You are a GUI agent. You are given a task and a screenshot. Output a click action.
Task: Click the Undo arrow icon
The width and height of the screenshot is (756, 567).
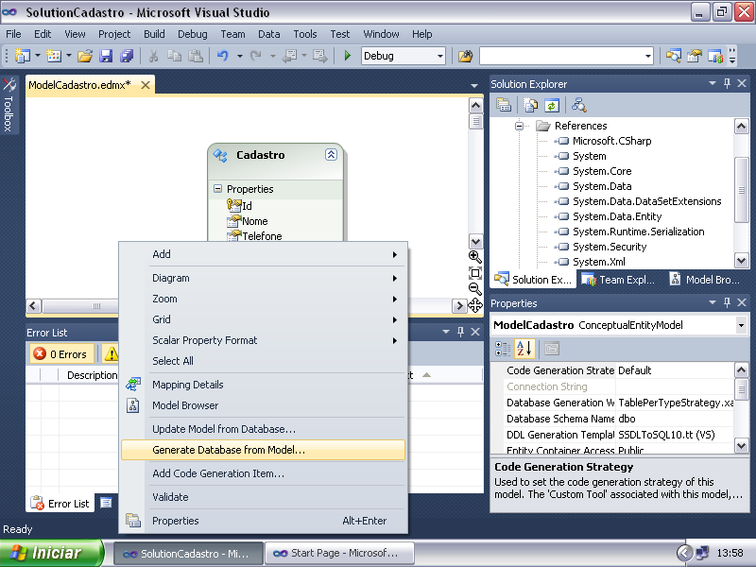coord(222,56)
